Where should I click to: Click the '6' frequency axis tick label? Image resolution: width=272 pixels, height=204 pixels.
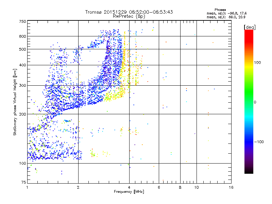[159, 187]
